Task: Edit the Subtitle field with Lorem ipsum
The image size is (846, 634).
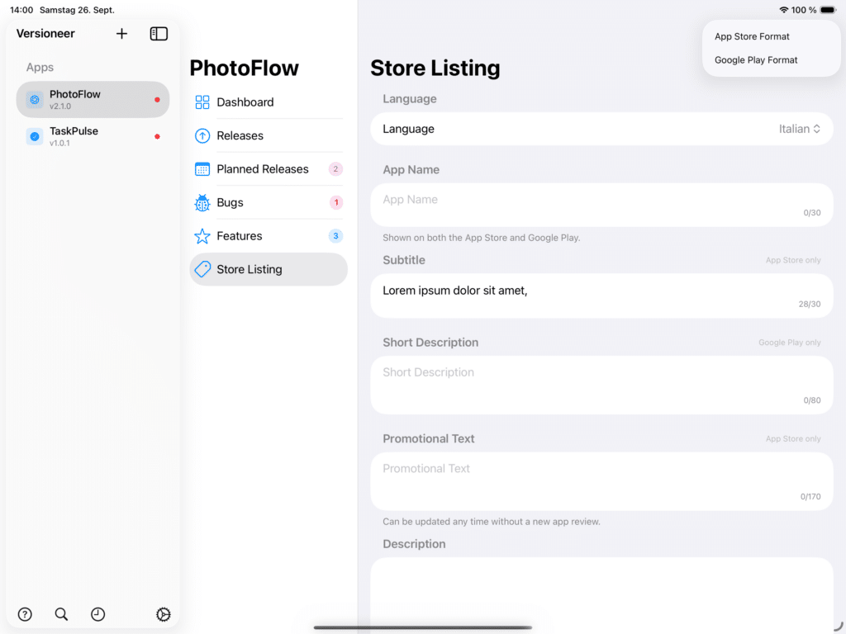Action: point(601,296)
